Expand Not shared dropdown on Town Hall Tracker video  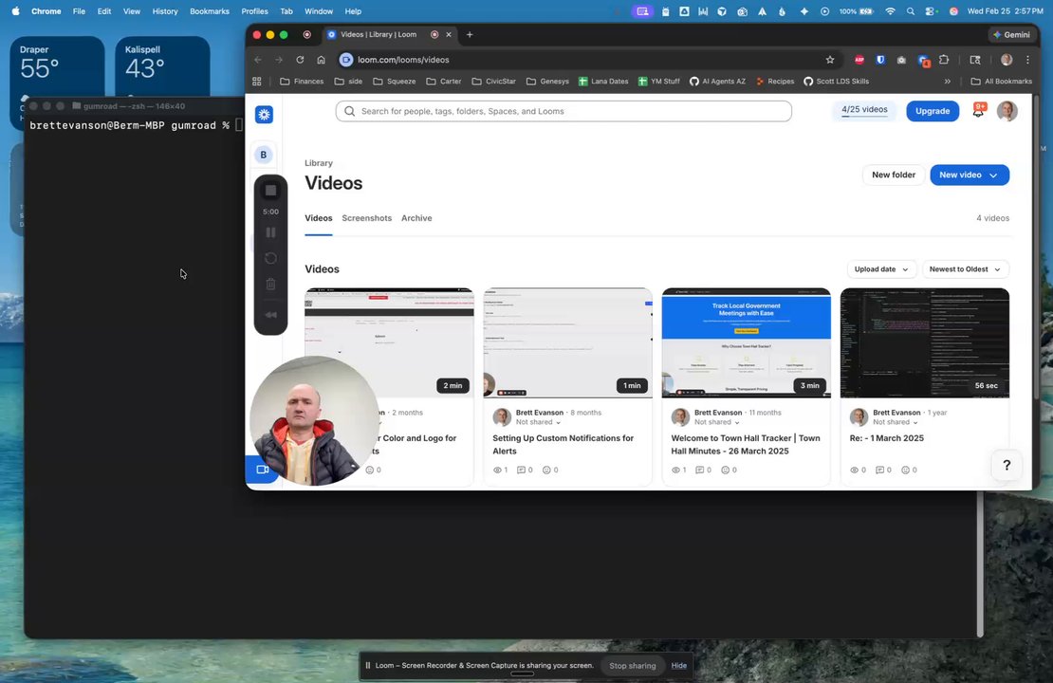[716, 422]
